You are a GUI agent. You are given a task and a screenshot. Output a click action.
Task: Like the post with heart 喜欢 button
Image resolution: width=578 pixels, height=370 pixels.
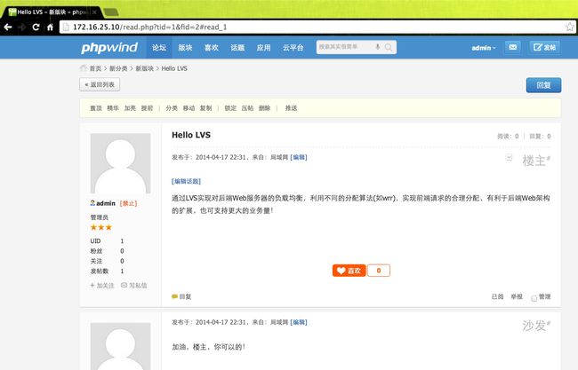click(349, 271)
